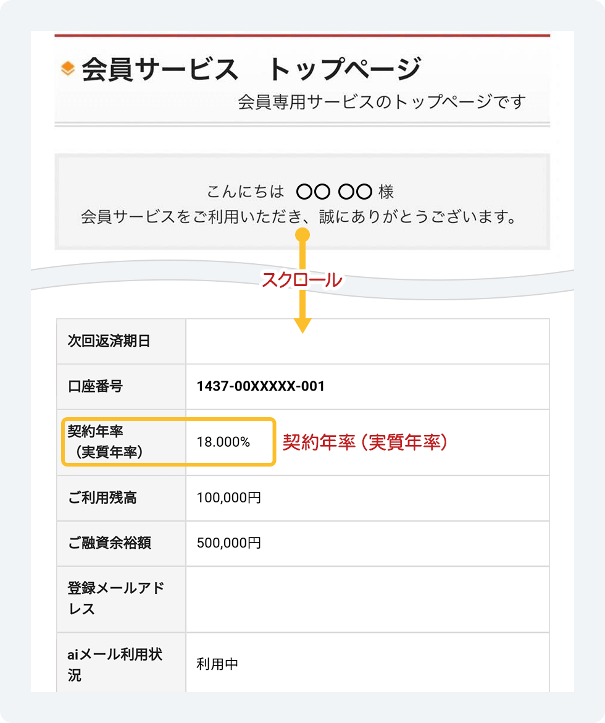605x723 pixels.
Task: Select the ご融資余裕額 row label
Action: click(109, 543)
